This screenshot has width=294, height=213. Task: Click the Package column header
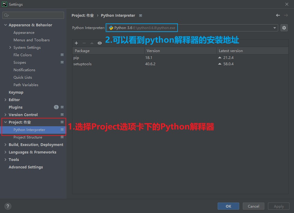point(108,51)
